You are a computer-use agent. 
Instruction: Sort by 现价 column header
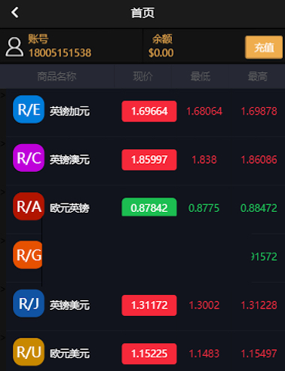pos(142,76)
